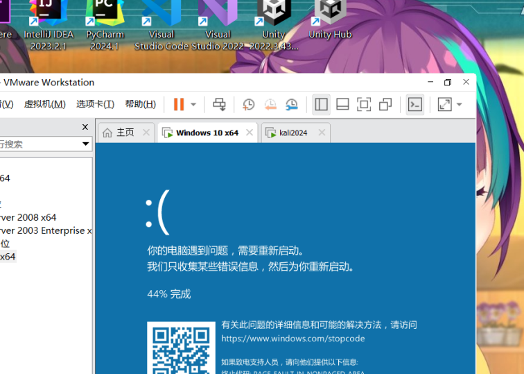The width and height of the screenshot is (524, 374).
Task: Send Ctrl+Alt+Del to virtual machine icon
Action: pyautogui.click(x=219, y=104)
